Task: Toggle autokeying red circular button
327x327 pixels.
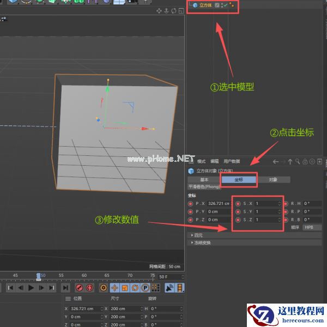Action: coord(90,287)
